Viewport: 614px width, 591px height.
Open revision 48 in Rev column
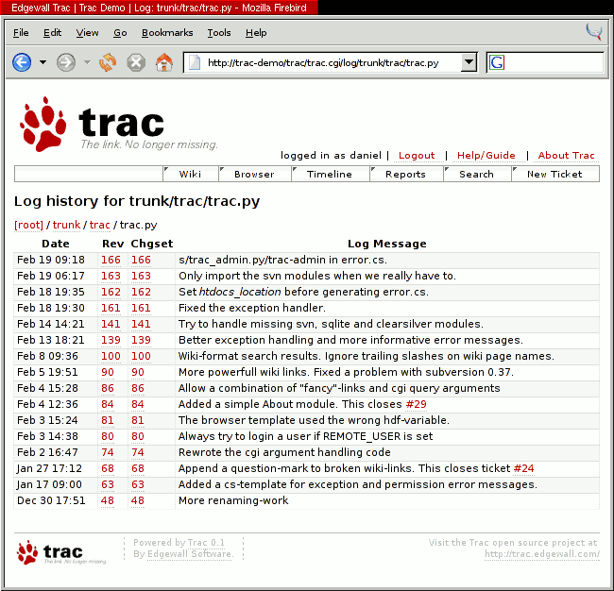click(x=108, y=500)
